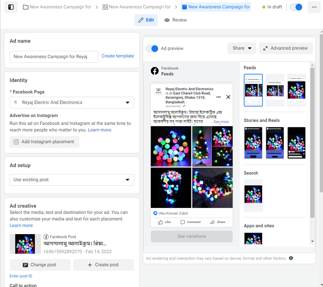Screen dimensions: 323x287
Task: Open the three-dot more options menu
Action: pos(314,7)
